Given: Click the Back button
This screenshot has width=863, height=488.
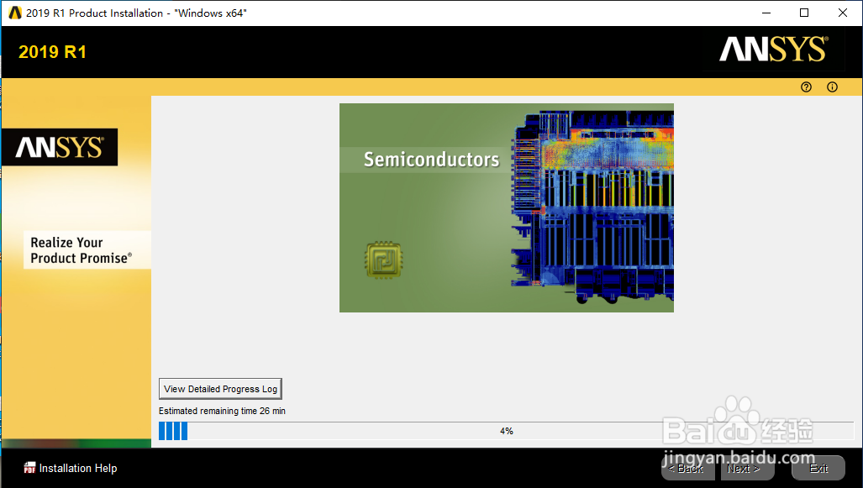Looking at the screenshot, I should [x=687, y=468].
